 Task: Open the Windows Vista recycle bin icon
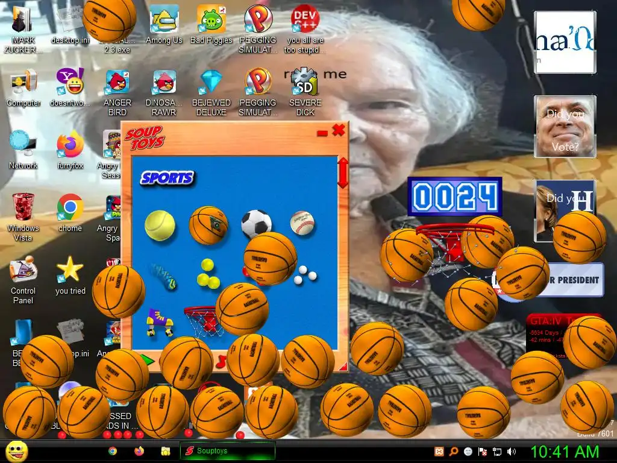tap(23, 217)
